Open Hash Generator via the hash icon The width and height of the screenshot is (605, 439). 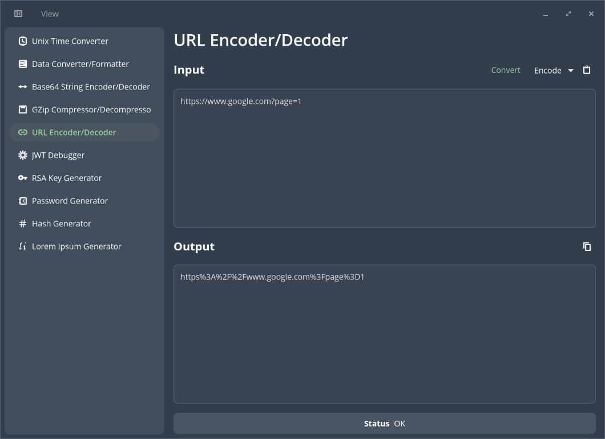click(23, 223)
